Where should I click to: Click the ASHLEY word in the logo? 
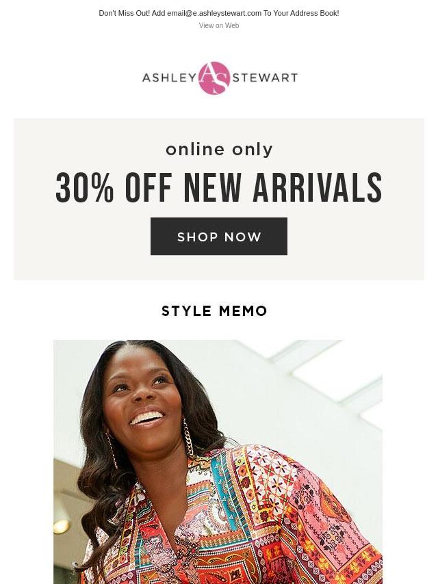(169, 78)
